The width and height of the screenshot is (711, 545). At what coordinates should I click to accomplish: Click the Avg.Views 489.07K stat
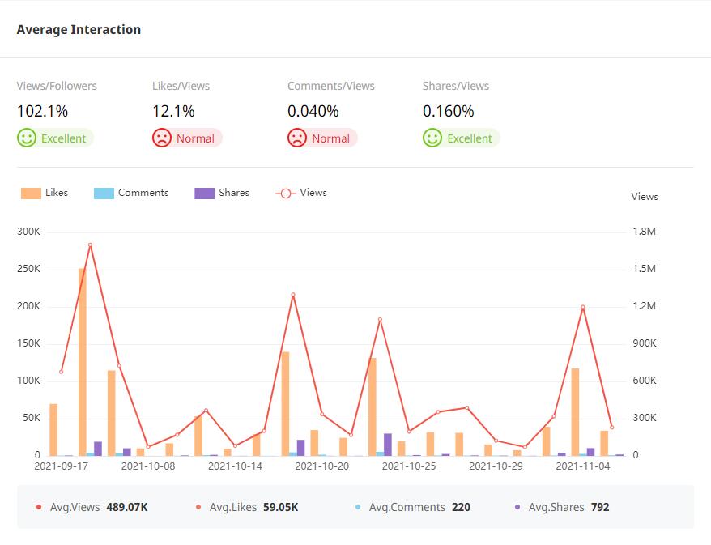[x=98, y=507]
